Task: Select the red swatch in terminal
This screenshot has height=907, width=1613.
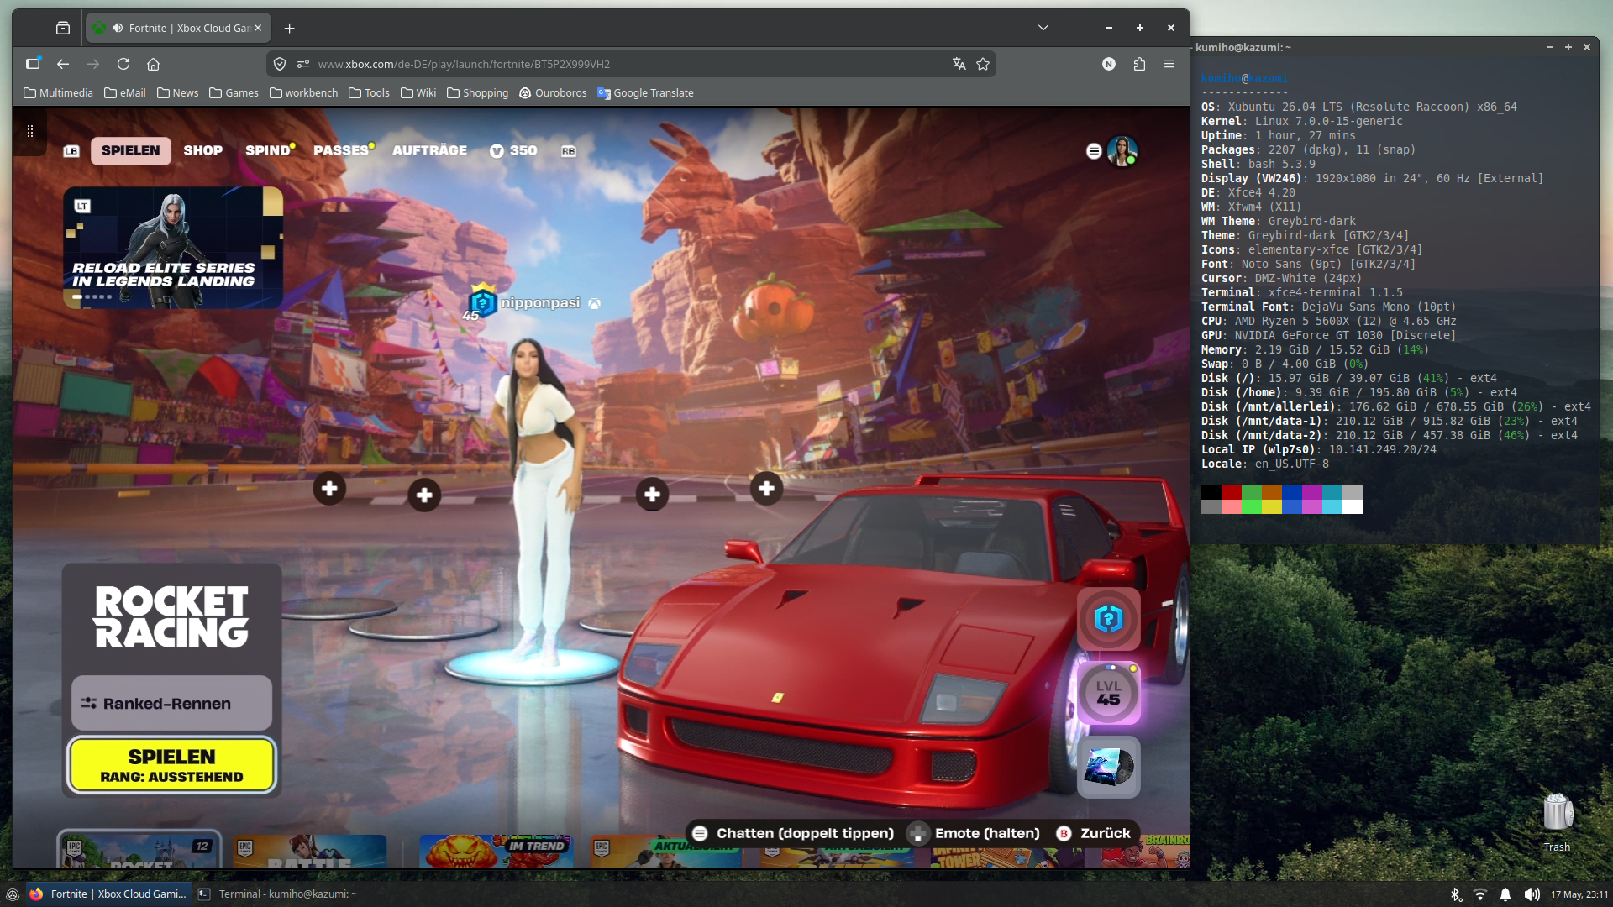Action: (x=1231, y=492)
